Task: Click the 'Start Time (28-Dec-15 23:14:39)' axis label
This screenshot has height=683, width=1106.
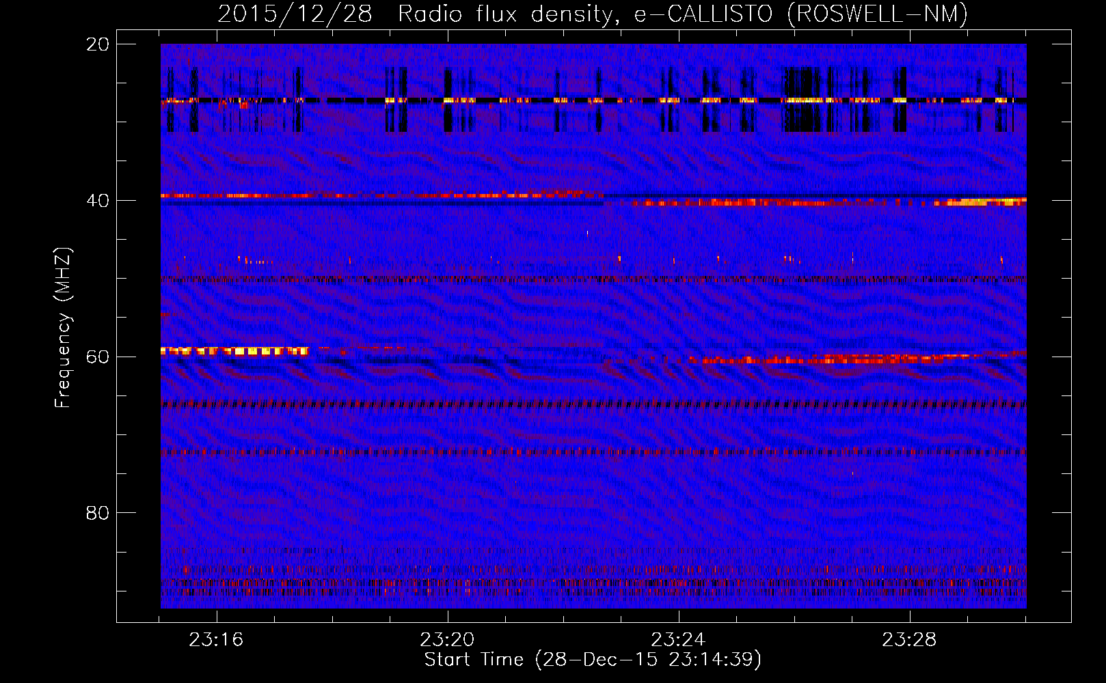Action: [593, 660]
